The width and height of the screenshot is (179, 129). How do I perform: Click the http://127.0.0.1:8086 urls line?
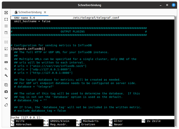click(x=43, y=73)
